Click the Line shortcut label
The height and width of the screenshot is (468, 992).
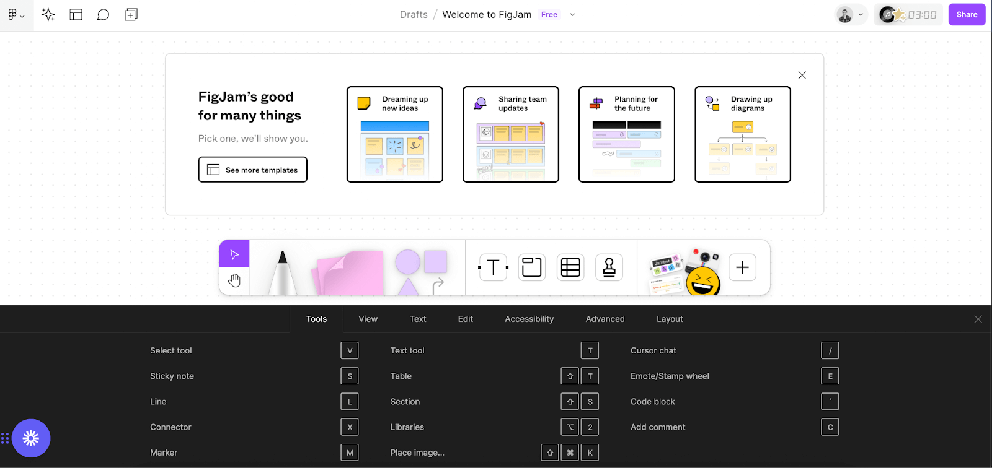pos(158,402)
